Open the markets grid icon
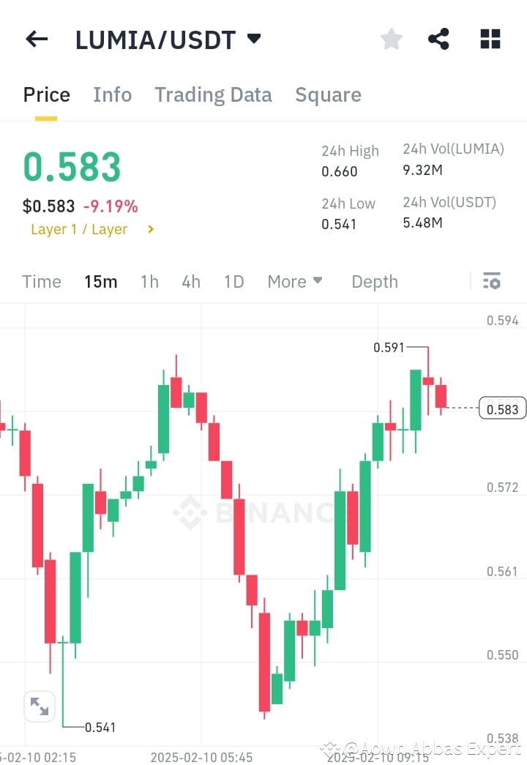 click(489, 39)
